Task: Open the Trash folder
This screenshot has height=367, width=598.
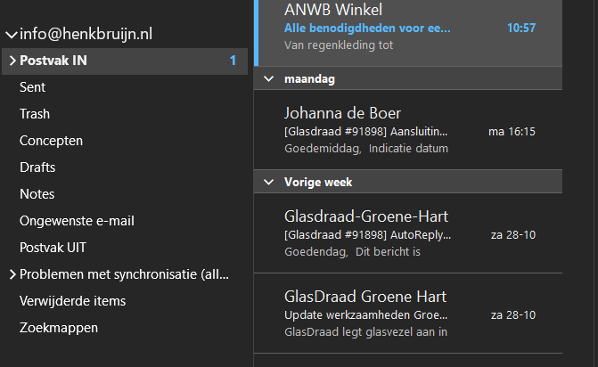Action: point(35,114)
